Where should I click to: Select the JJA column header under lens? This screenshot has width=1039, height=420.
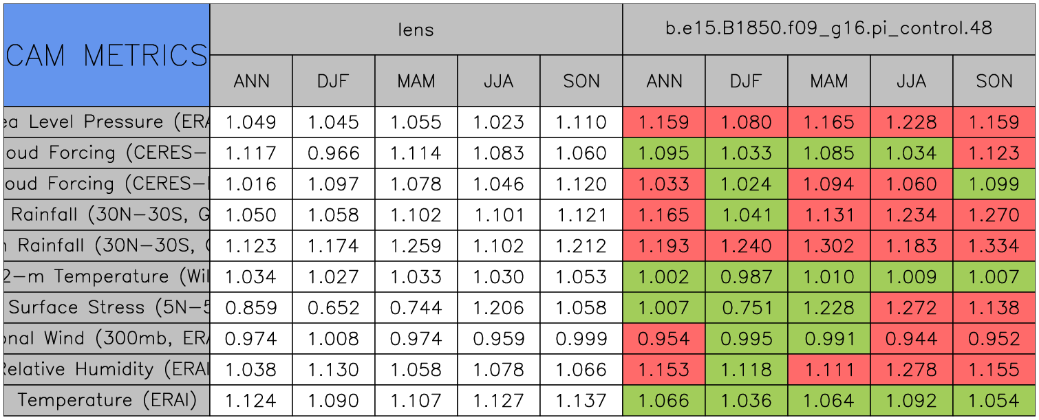coord(499,81)
